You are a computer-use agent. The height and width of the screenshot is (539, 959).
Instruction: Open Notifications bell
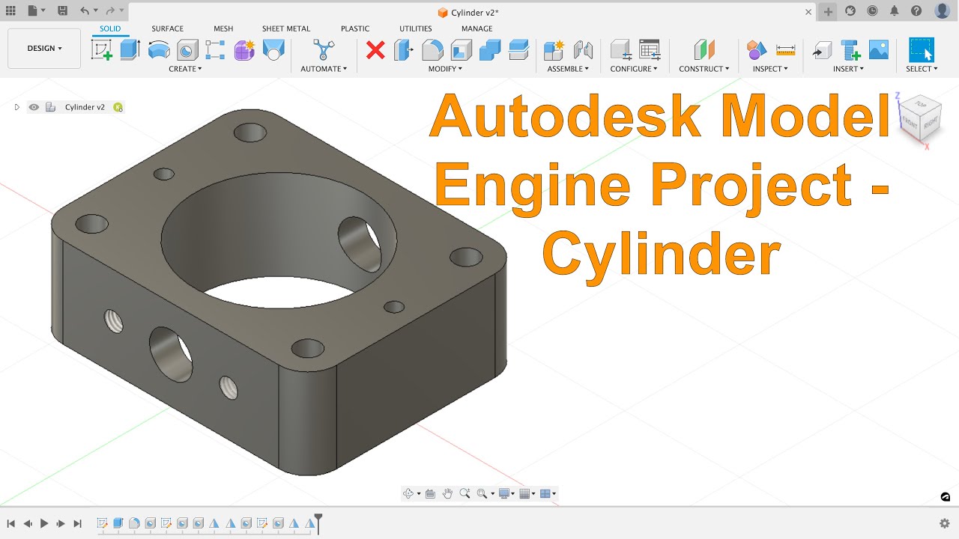894,11
